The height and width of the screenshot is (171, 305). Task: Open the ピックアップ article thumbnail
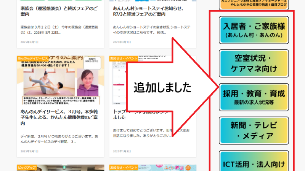coord(61,168)
